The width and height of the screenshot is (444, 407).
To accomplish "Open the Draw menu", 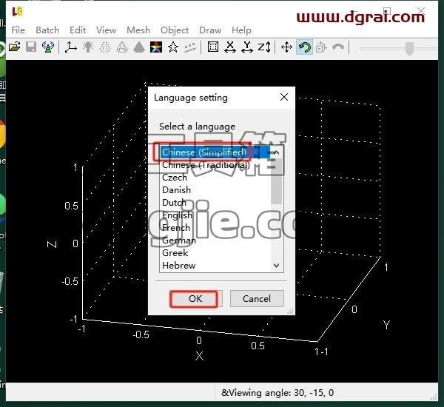I will 210,30.
